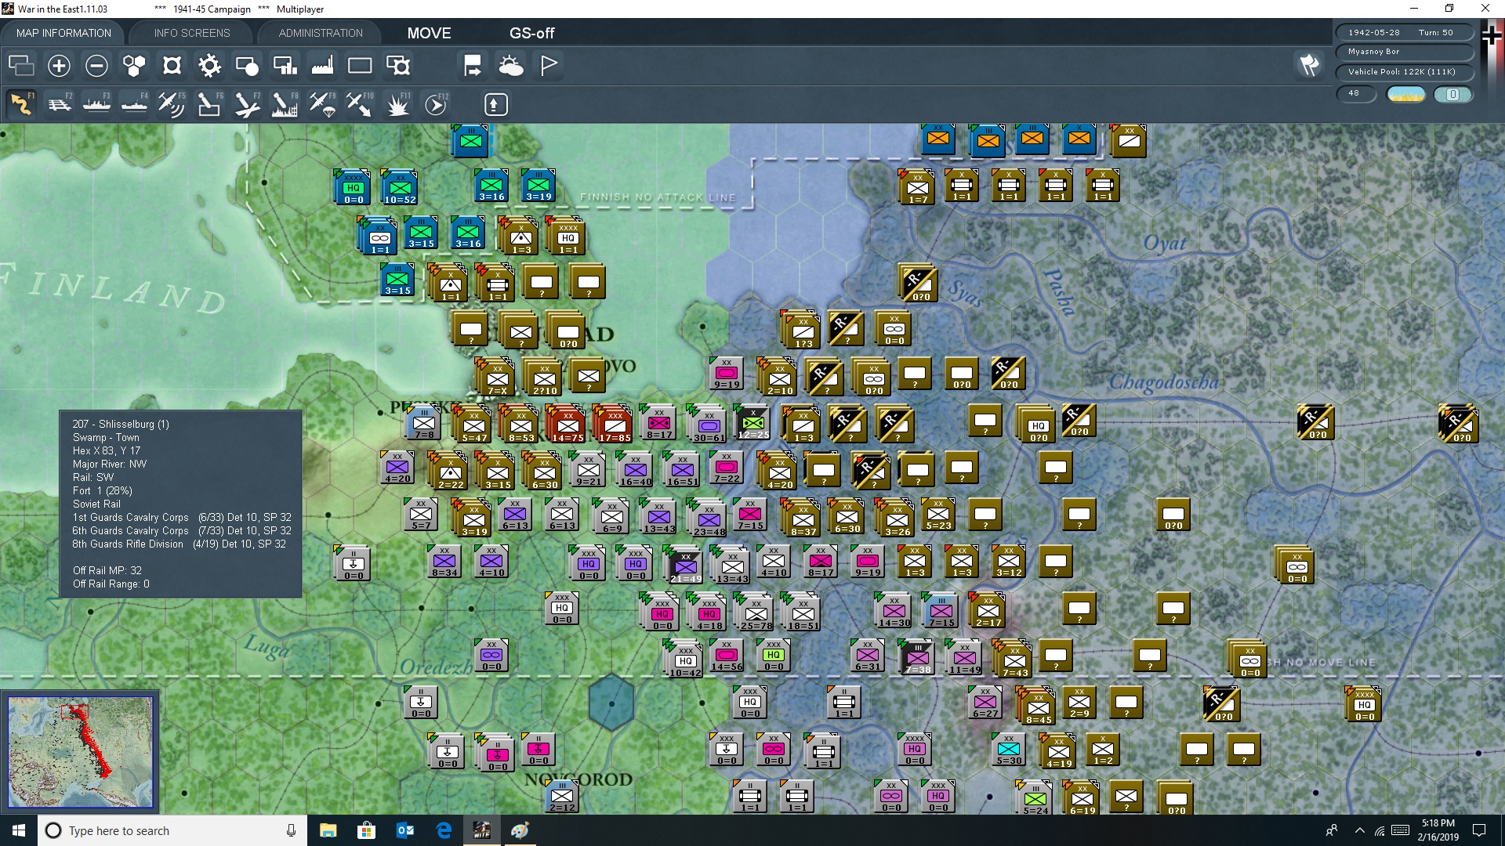Open the gear-shaped icon in toolbar
This screenshot has height=846, width=1505.
(209, 65)
